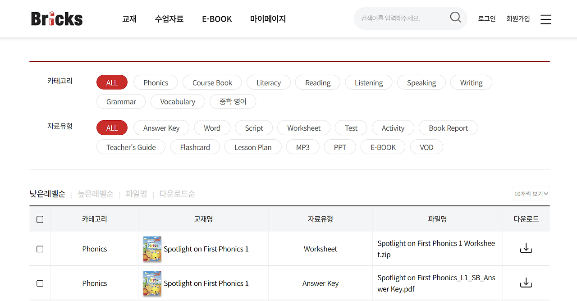The width and height of the screenshot is (577, 301).
Task: Click the 로그인 link
Action: 486,19
